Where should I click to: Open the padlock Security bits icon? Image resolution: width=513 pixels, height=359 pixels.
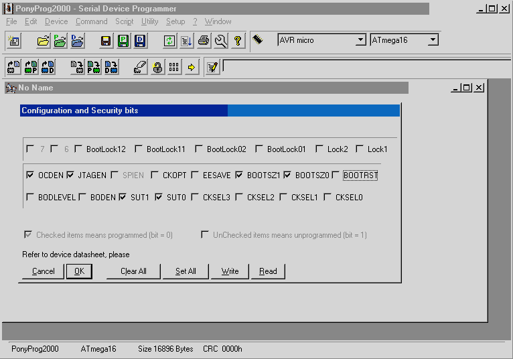point(157,67)
